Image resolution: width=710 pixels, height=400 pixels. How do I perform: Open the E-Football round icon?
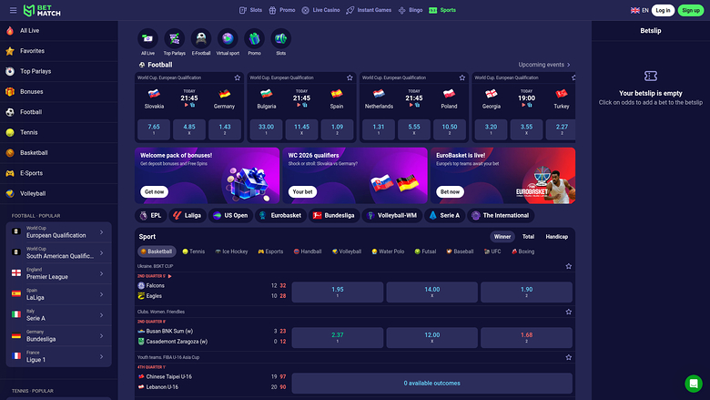[201, 39]
